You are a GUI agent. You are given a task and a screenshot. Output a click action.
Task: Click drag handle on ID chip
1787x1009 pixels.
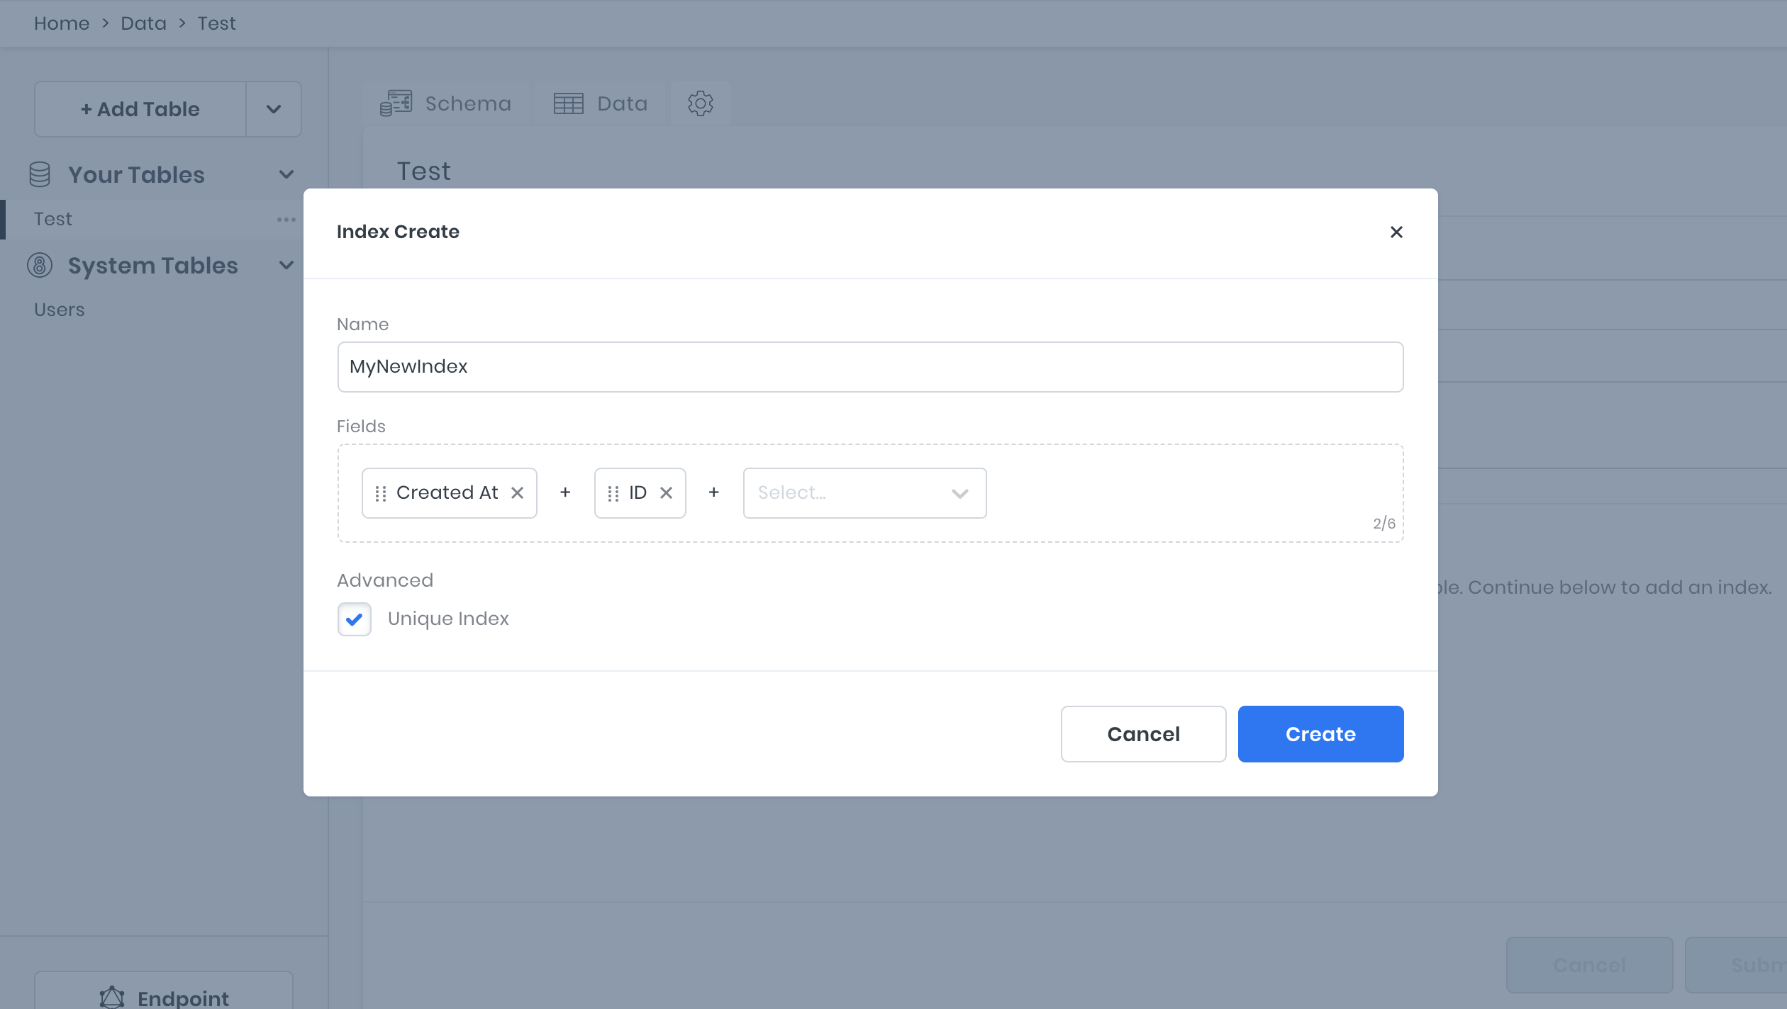coord(613,493)
